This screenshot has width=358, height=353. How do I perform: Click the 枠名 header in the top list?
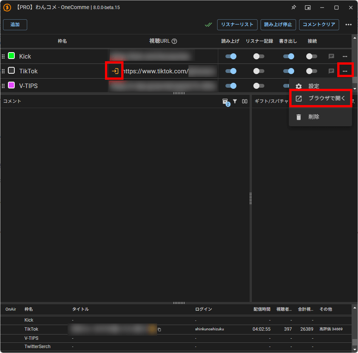[62, 41]
